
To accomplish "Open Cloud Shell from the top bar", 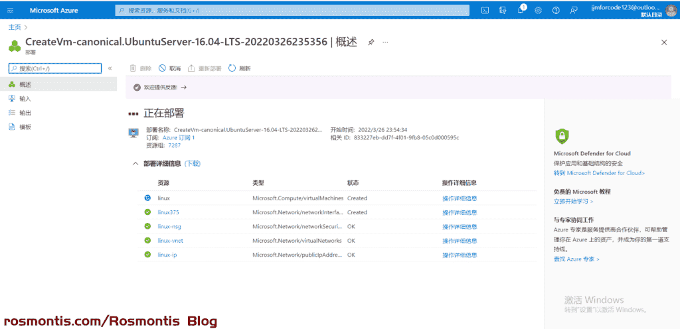I will point(485,11).
